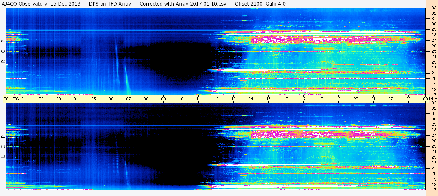Click the 17 MHz tick on RCP panel

pyautogui.click(x=433, y=95)
